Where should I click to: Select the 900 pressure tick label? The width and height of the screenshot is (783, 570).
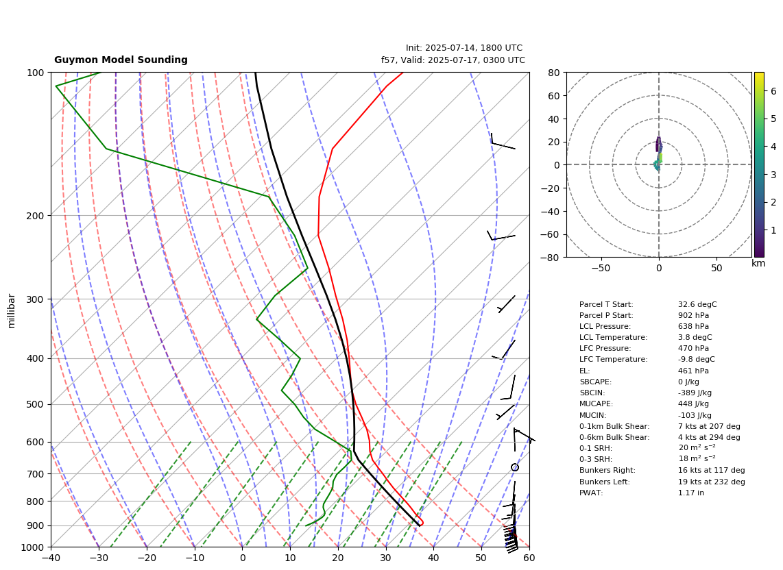36,525
